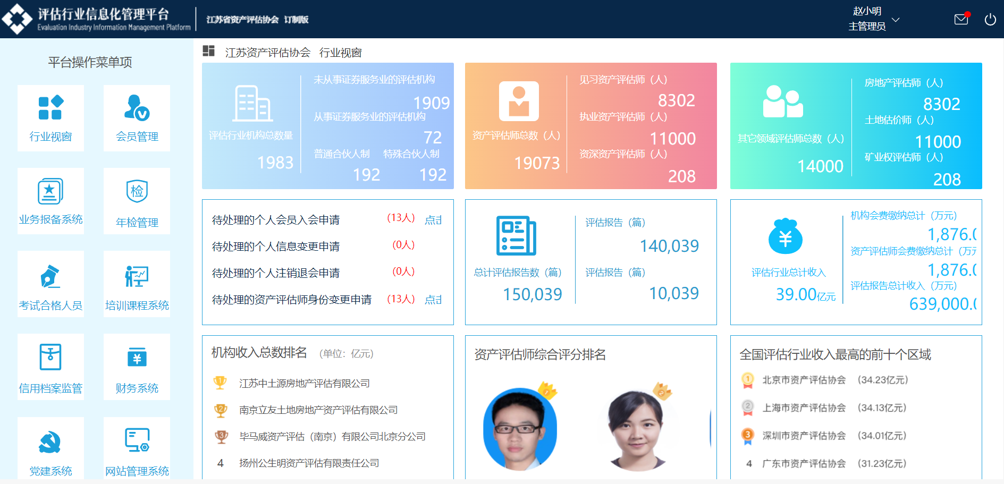Expand the 赵小明 user dropdown arrow

pyautogui.click(x=896, y=20)
